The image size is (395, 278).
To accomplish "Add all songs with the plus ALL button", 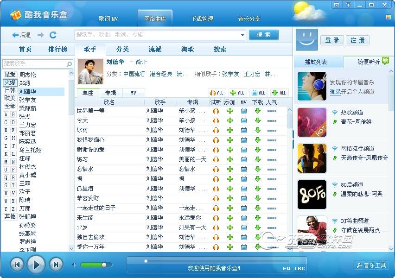I will pyautogui.click(x=237, y=93).
